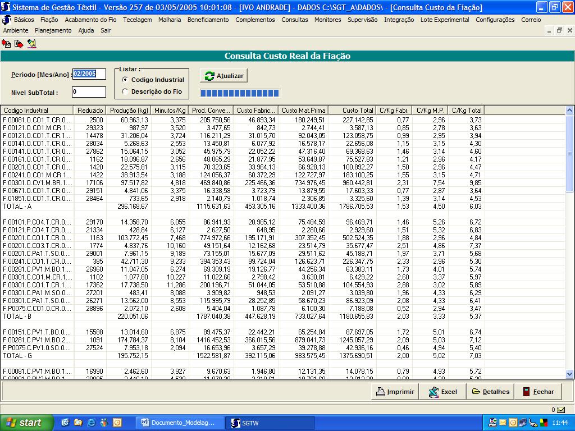Click the SGT application icon beside the Básicos menu

pyautogui.click(x=7, y=20)
